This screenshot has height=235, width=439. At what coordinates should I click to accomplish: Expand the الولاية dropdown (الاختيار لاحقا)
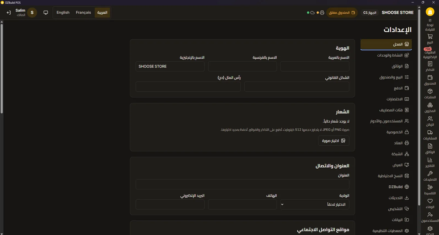click(315, 204)
